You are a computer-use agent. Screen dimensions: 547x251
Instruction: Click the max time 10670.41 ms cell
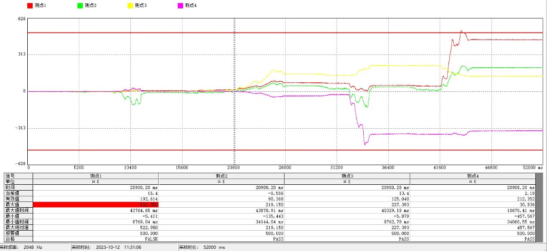pos(473,210)
